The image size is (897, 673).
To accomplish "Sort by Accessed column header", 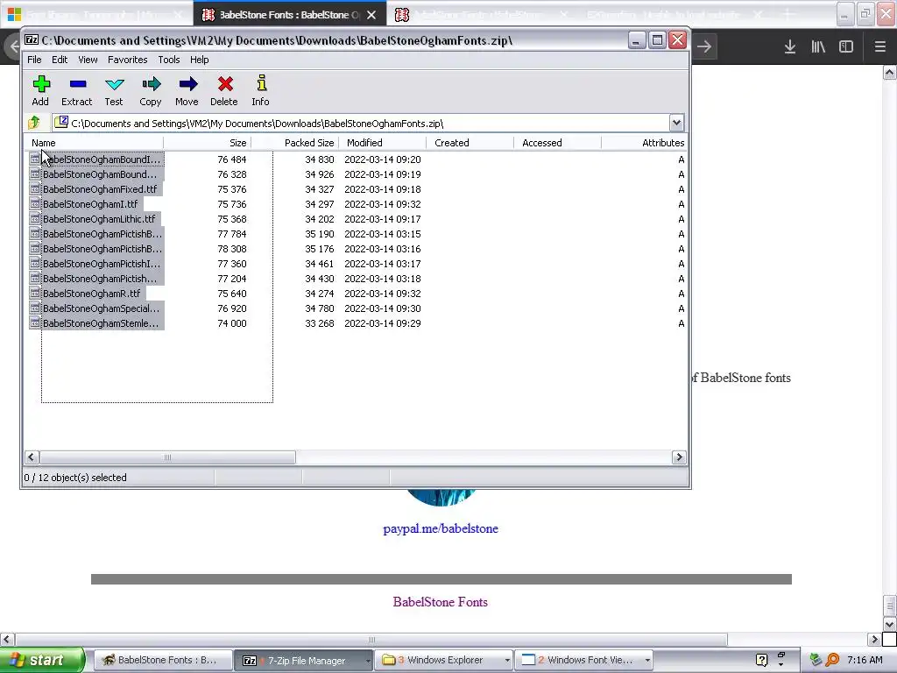I will (x=557, y=143).
